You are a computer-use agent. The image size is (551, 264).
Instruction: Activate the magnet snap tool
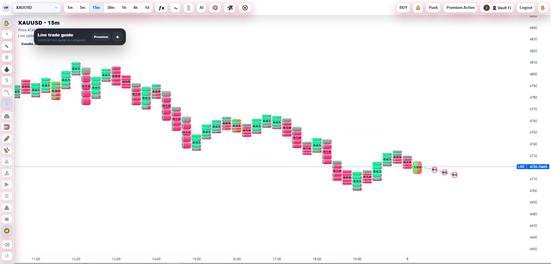[7, 127]
